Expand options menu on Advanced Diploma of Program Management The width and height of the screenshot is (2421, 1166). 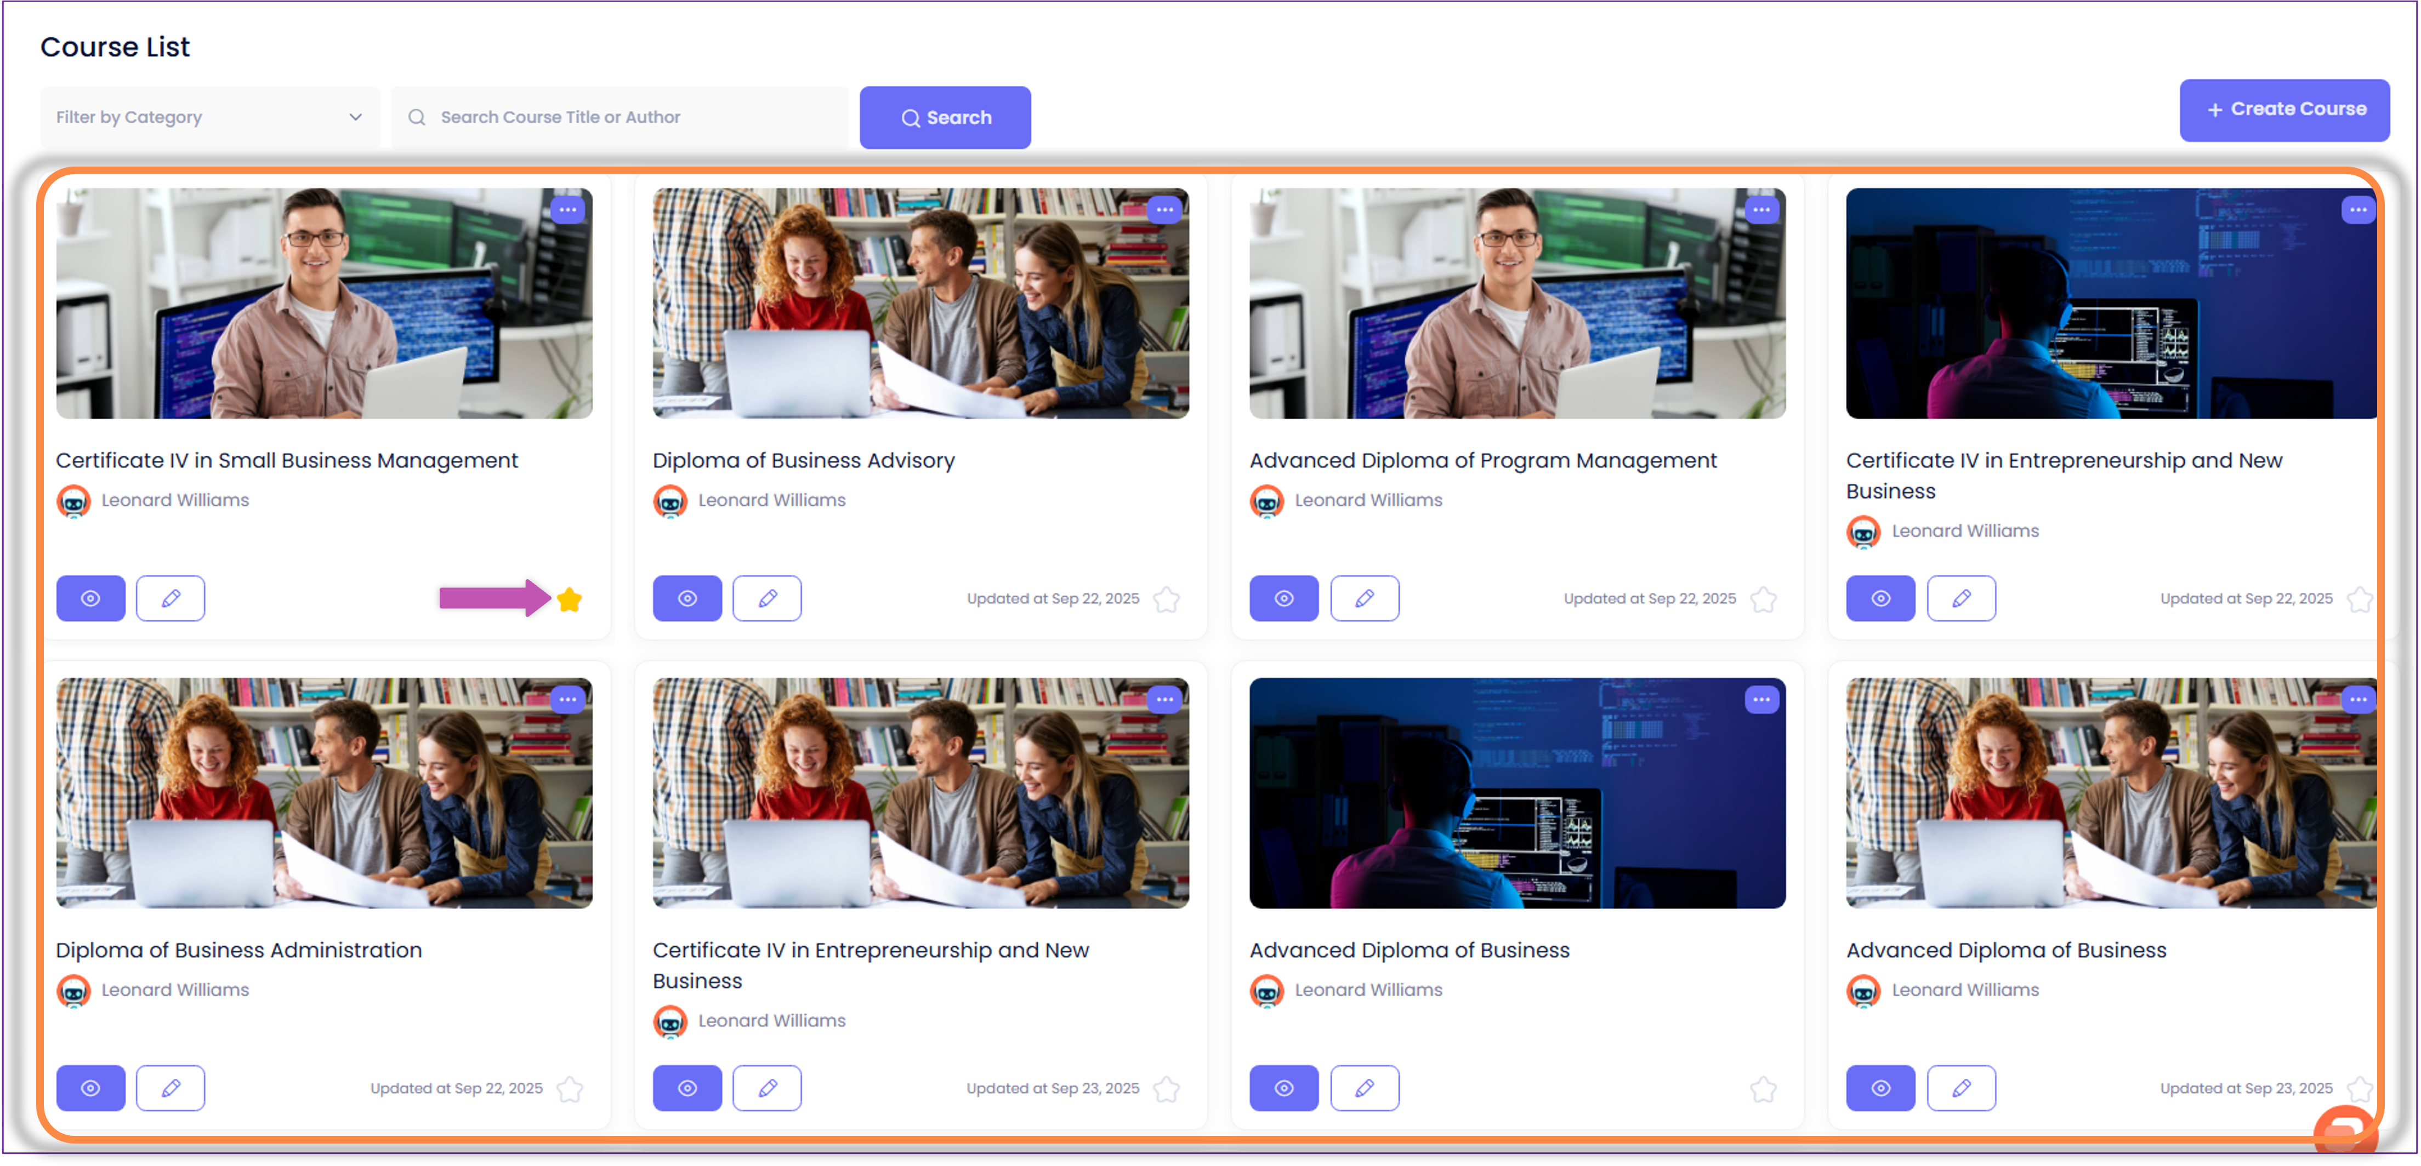pyautogui.click(x=1761, y=209)
